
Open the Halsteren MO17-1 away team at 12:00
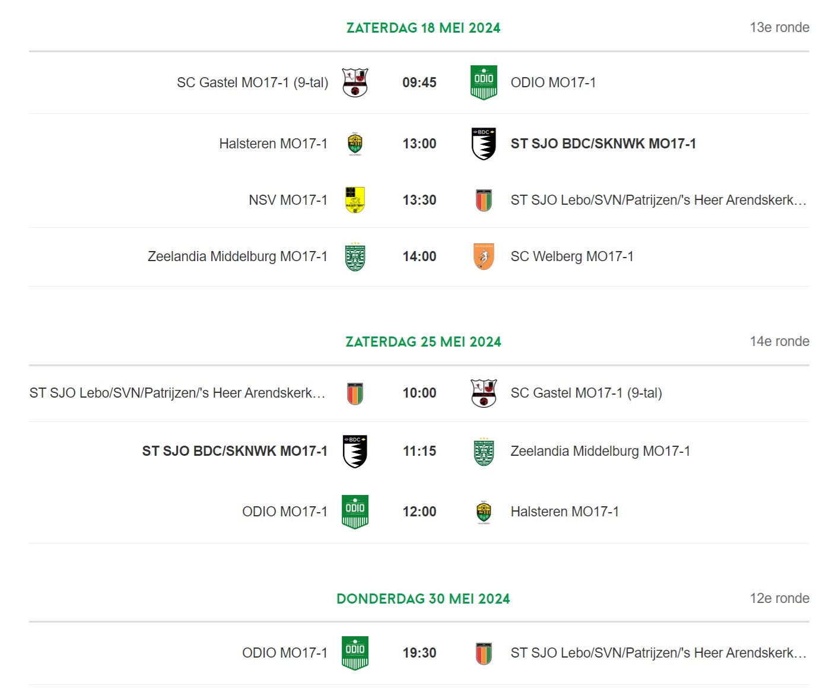(x=565, y=512)
